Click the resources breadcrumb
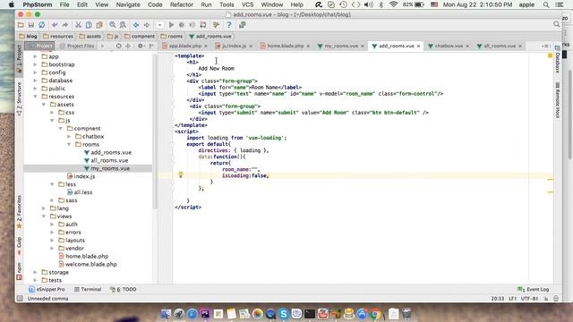The image size is (573, 322). pyautogui.click(x=58, y=36)
